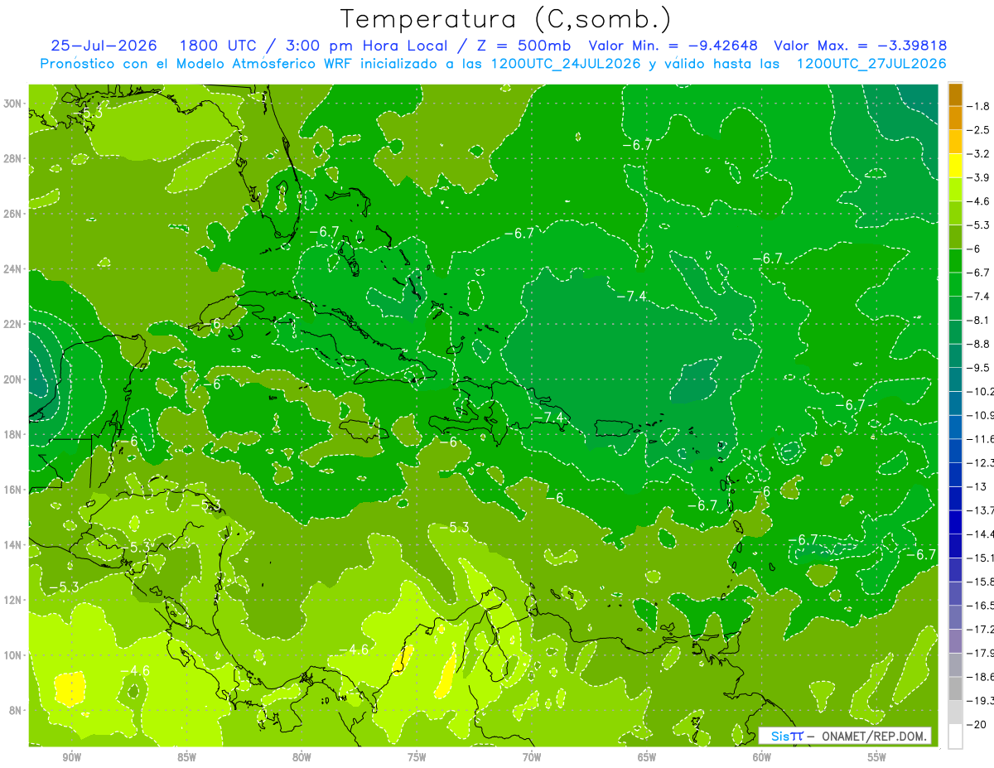Select the "Valor Min. = -9.42648" readout

673,46
